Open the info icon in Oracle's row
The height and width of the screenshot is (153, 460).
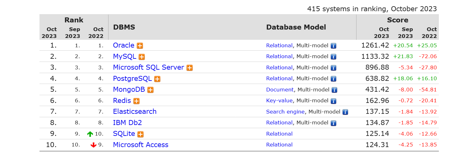pos(333,46)
